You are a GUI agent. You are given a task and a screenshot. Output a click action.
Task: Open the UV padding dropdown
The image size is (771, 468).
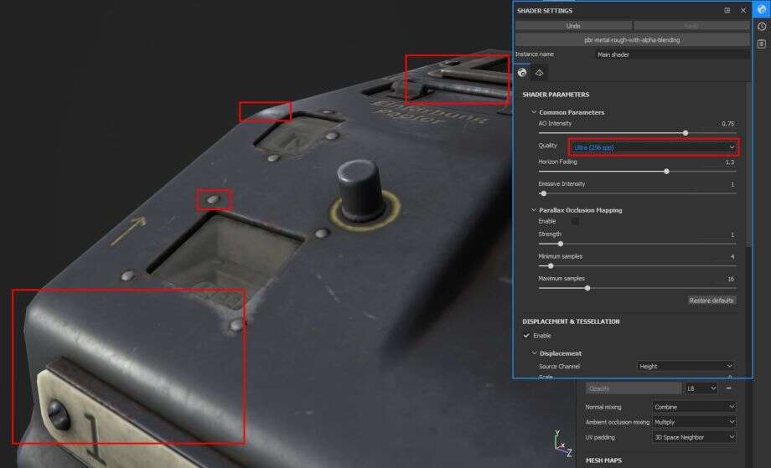tap(692, 437)
